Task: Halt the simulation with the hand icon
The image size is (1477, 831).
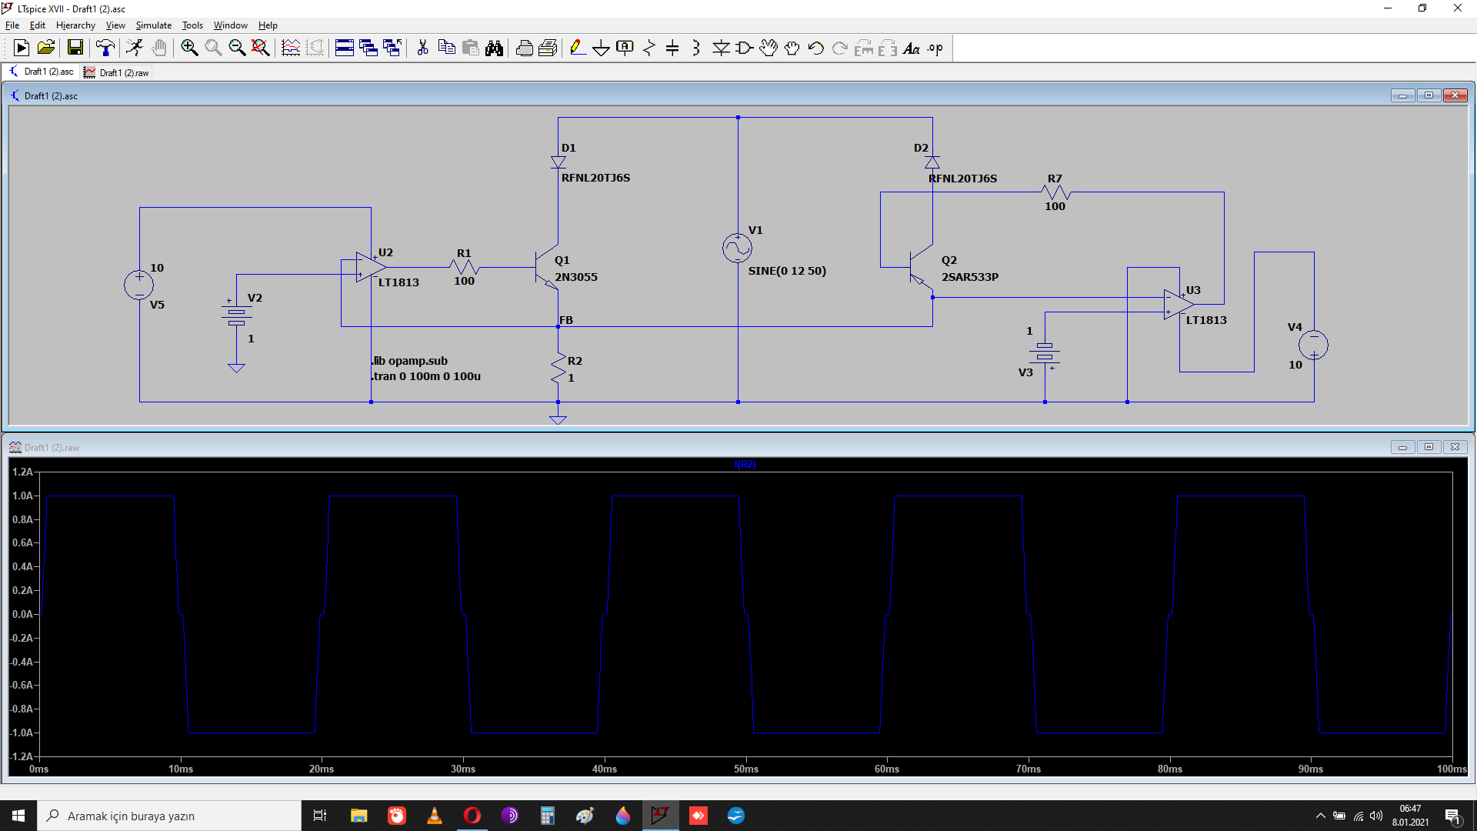Action: [x=159, y=48]
